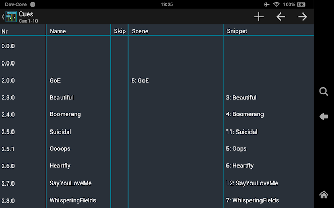
Task: Select the Beautiful cue name
Action: click(x=62, y=98)
